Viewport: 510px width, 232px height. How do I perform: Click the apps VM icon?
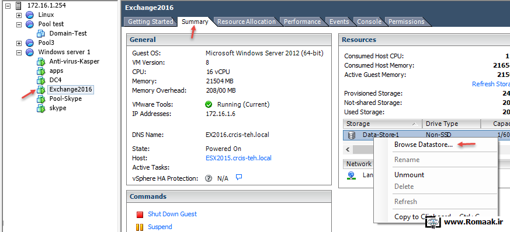coord(41,71)
